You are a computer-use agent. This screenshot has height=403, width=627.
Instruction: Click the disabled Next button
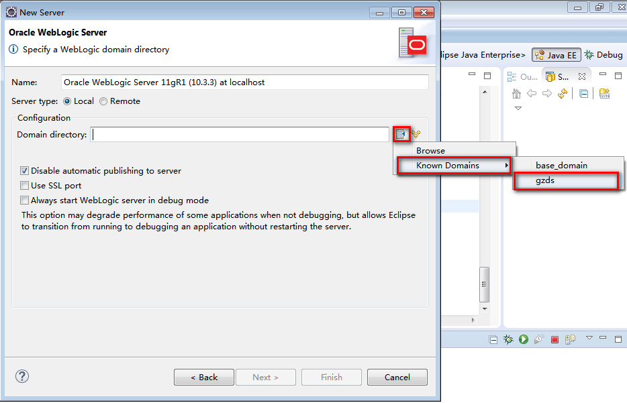coord(266,377)
